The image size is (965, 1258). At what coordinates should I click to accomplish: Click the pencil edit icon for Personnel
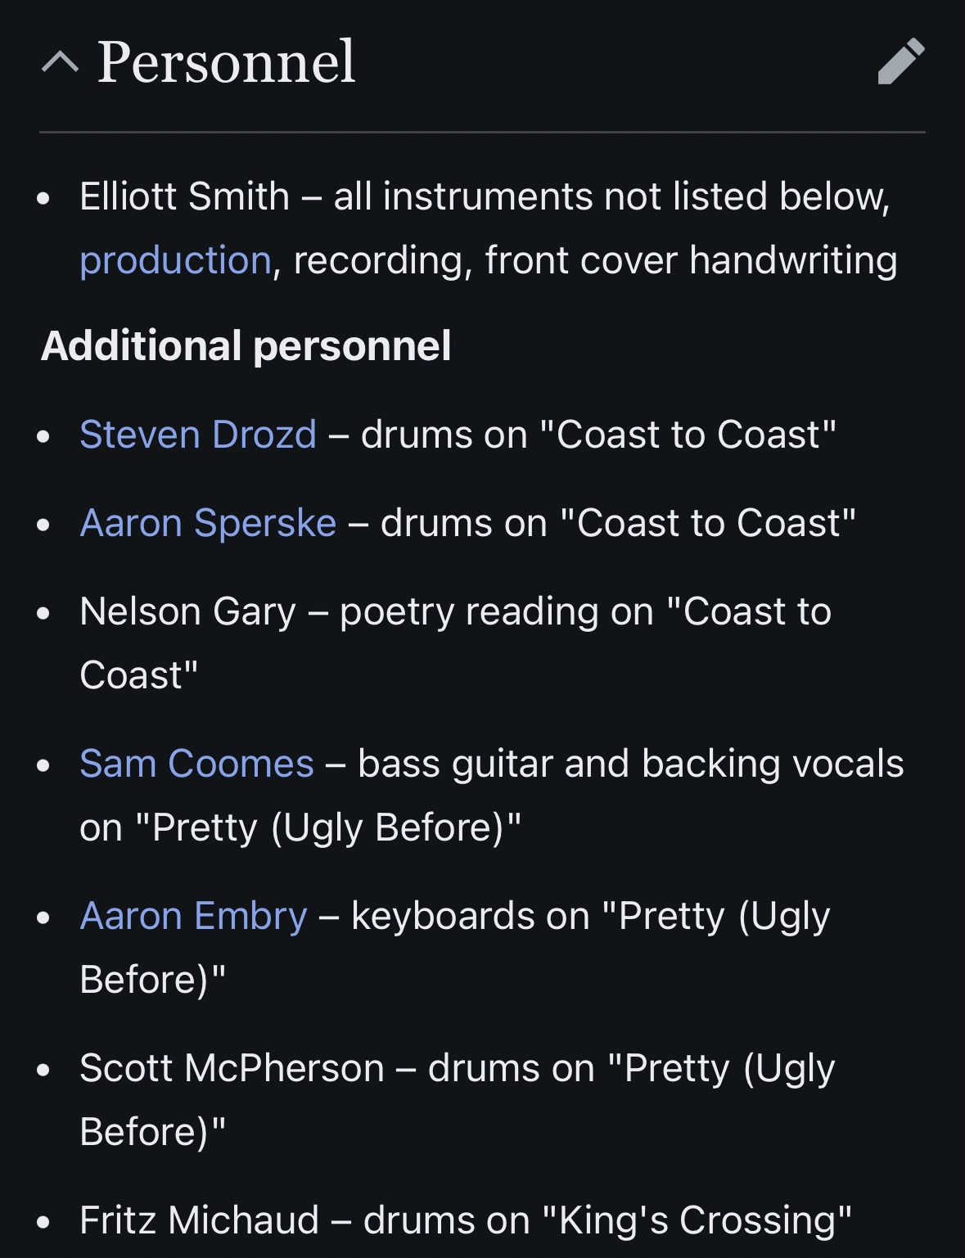pyautogui.click(x=900, y=61)
